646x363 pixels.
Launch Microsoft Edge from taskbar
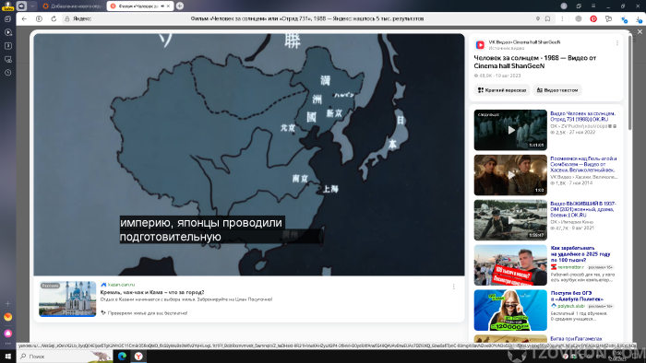tap(122, 357)
